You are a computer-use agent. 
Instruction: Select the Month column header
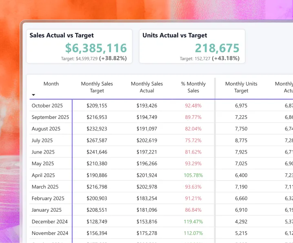51,84
